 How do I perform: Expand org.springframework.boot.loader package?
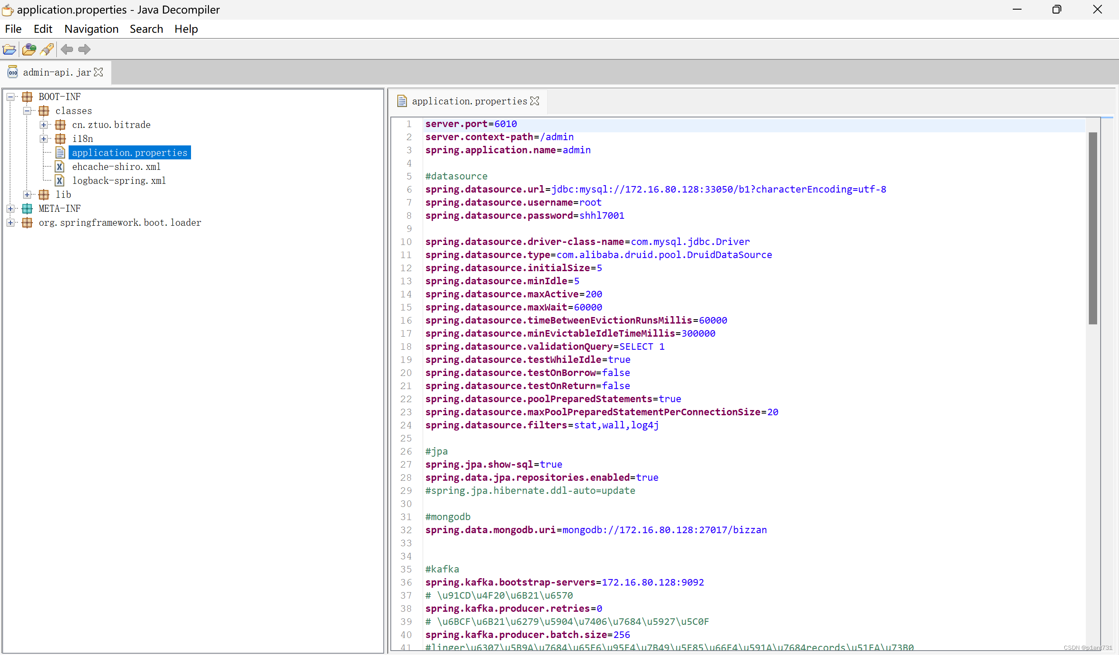(10, 223)
